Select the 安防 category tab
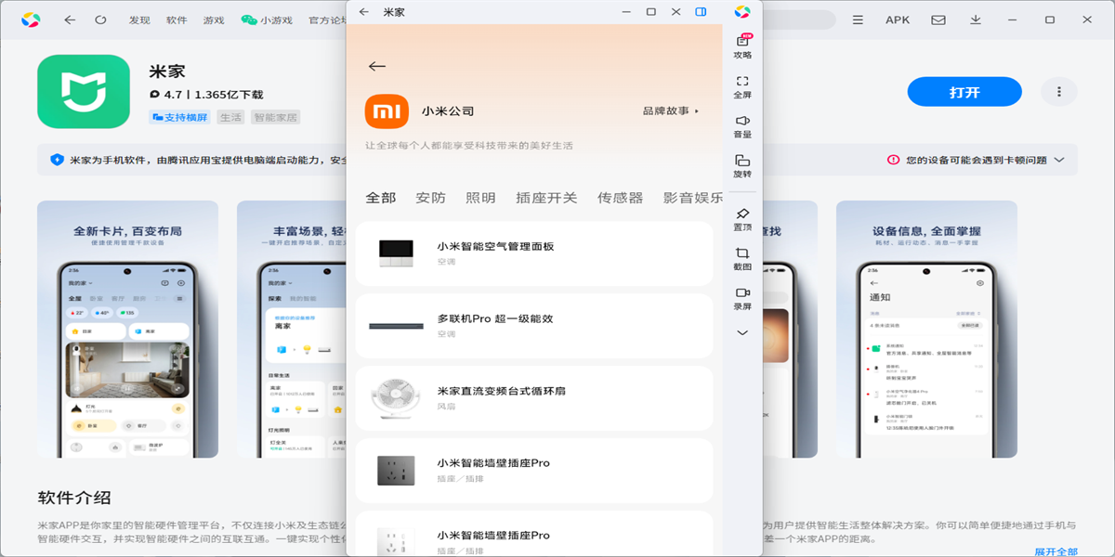 [x=430, y=198]
